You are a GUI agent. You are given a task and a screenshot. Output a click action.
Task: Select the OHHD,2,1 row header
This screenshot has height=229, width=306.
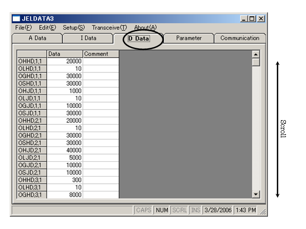[32, 121]
